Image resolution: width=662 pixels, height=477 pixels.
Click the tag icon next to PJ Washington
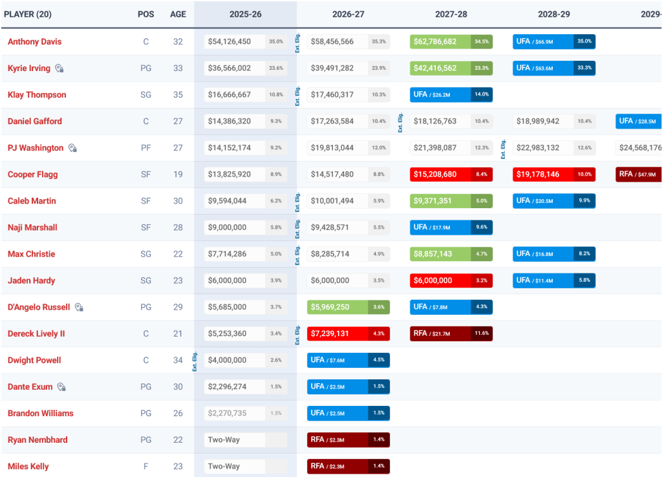(72, 148)
